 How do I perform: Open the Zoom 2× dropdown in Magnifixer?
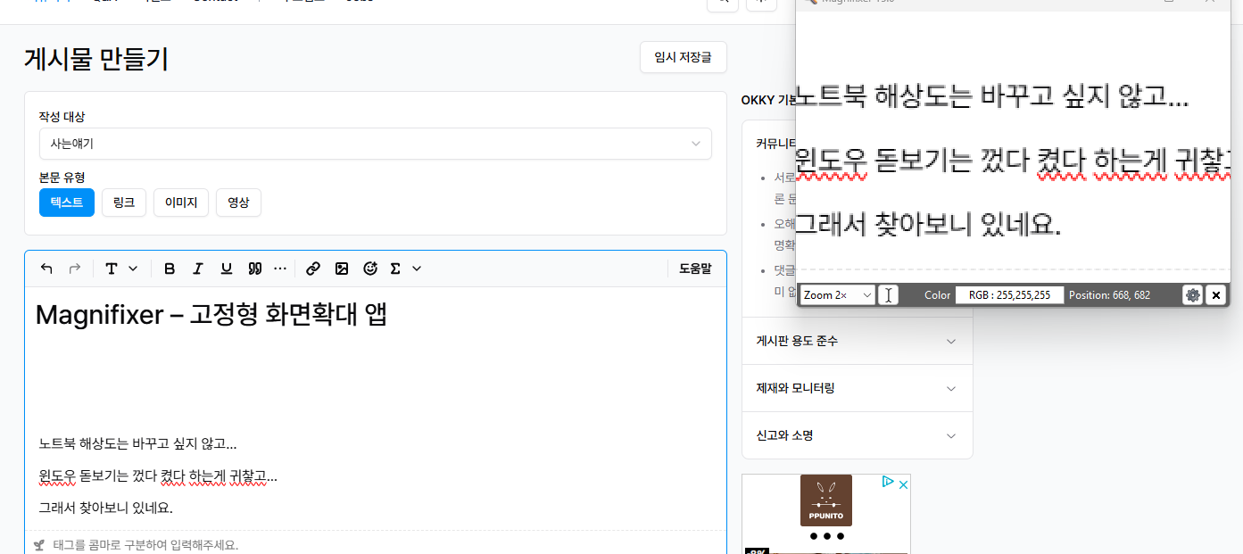[837, 295]
